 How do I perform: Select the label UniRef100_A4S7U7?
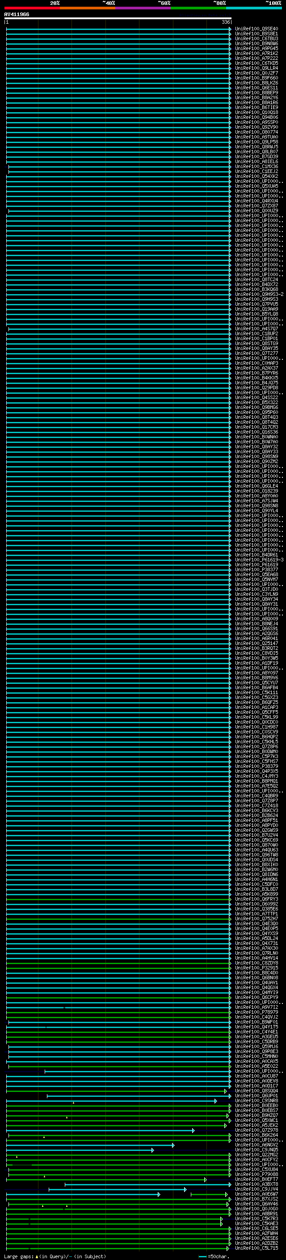tap(256, 329)
